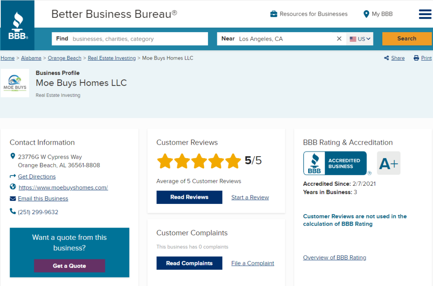Click the briefcase icon beside Resources for Businesses
The width and height of the screenshot is (433, 286).
274,14
